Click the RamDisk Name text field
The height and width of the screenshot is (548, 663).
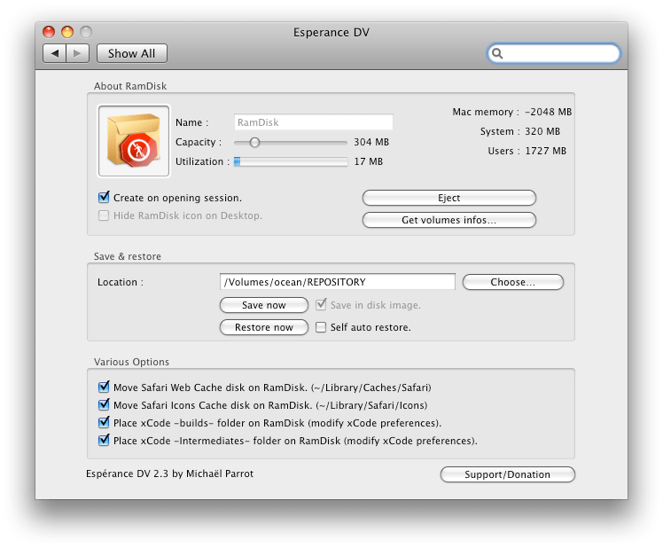tap(313, 122)
